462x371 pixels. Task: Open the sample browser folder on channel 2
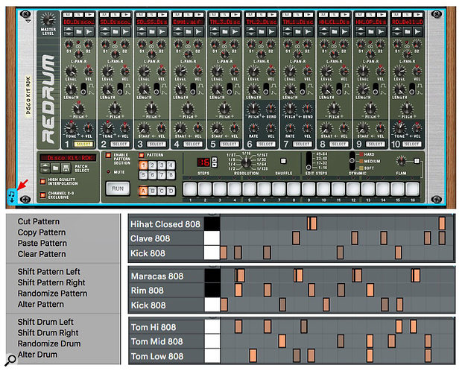pyautogui.click(x=115, y=31)
